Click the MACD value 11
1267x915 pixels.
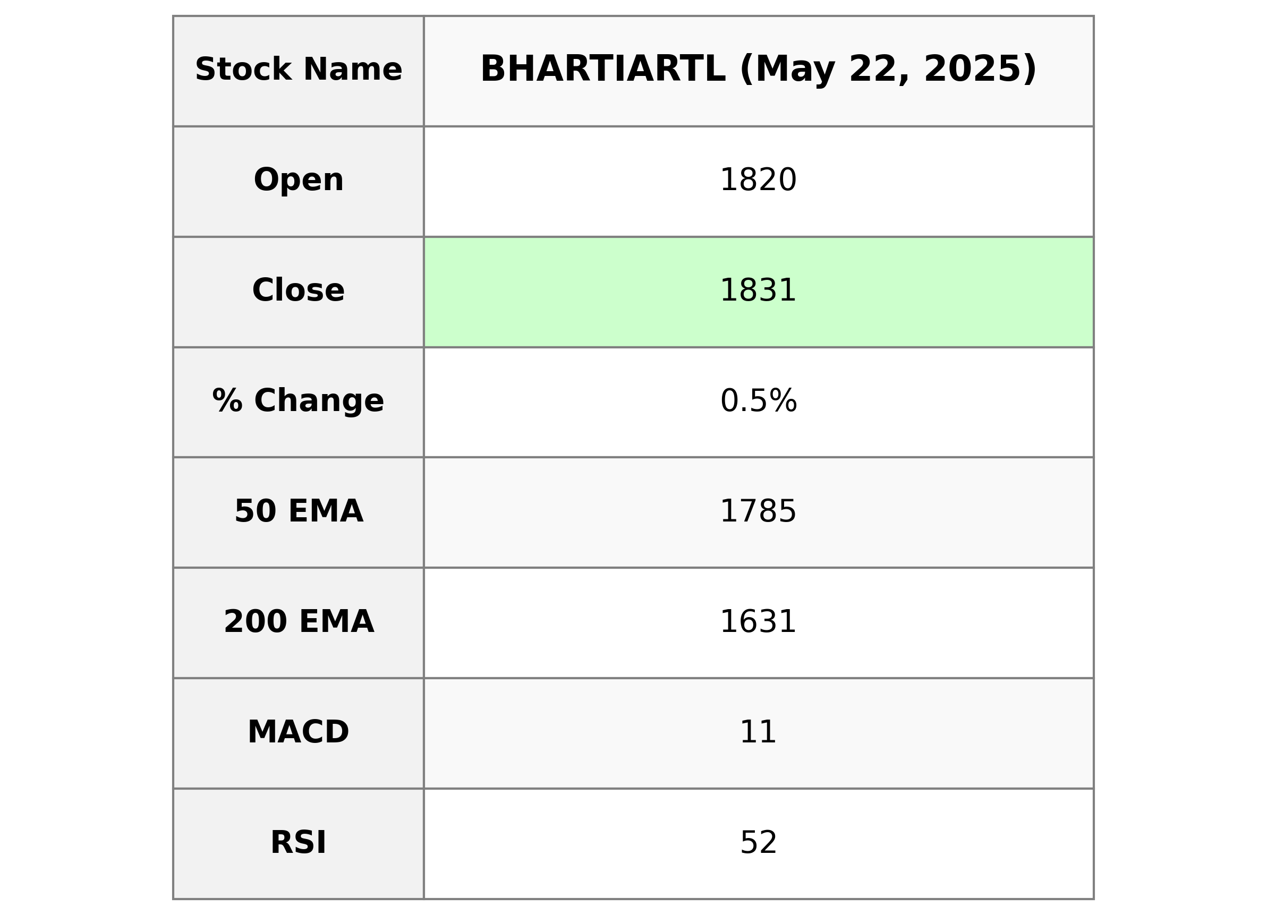click(758, 732)
